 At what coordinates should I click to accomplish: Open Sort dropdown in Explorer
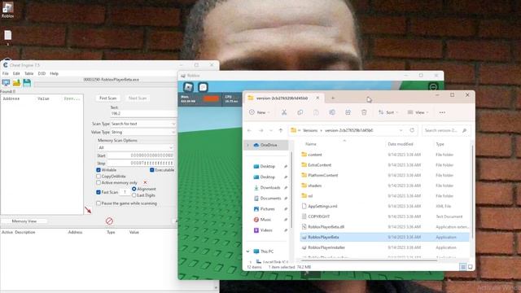coord(388,112)
